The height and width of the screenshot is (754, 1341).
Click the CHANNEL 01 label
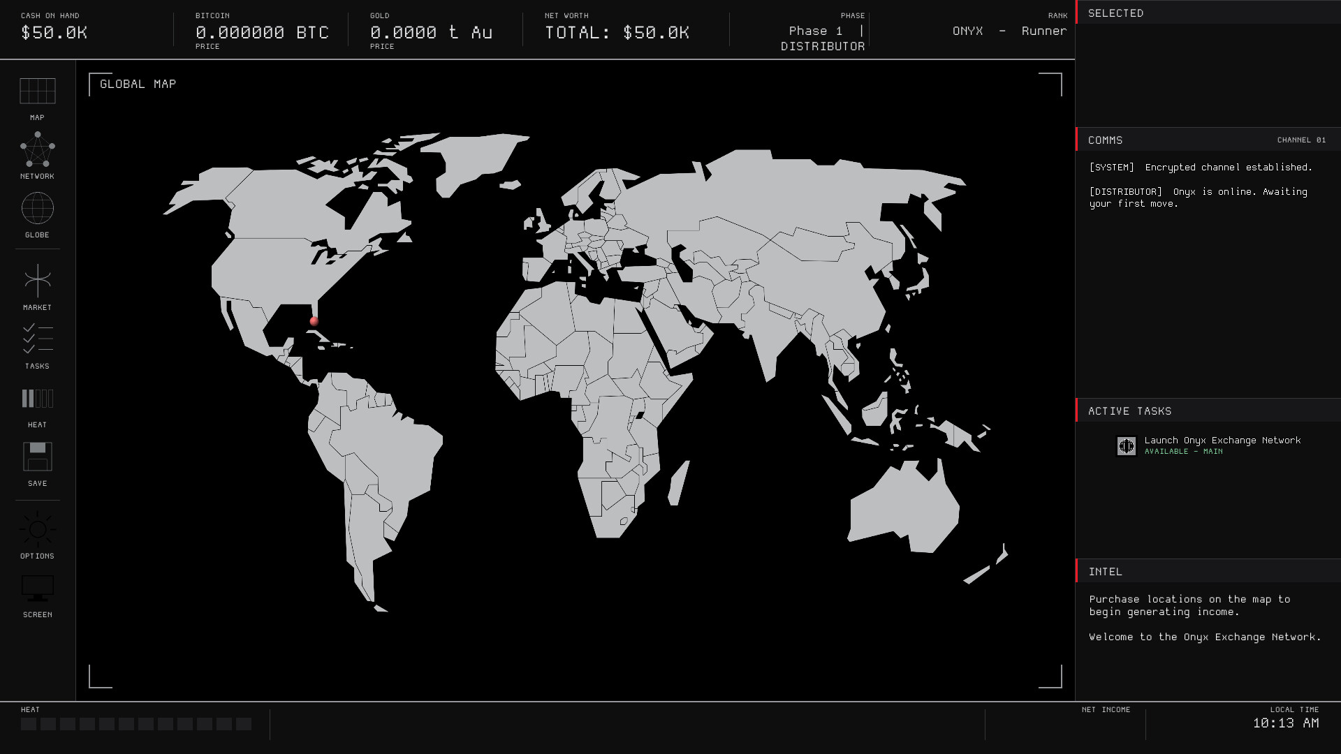(1301, 140)
